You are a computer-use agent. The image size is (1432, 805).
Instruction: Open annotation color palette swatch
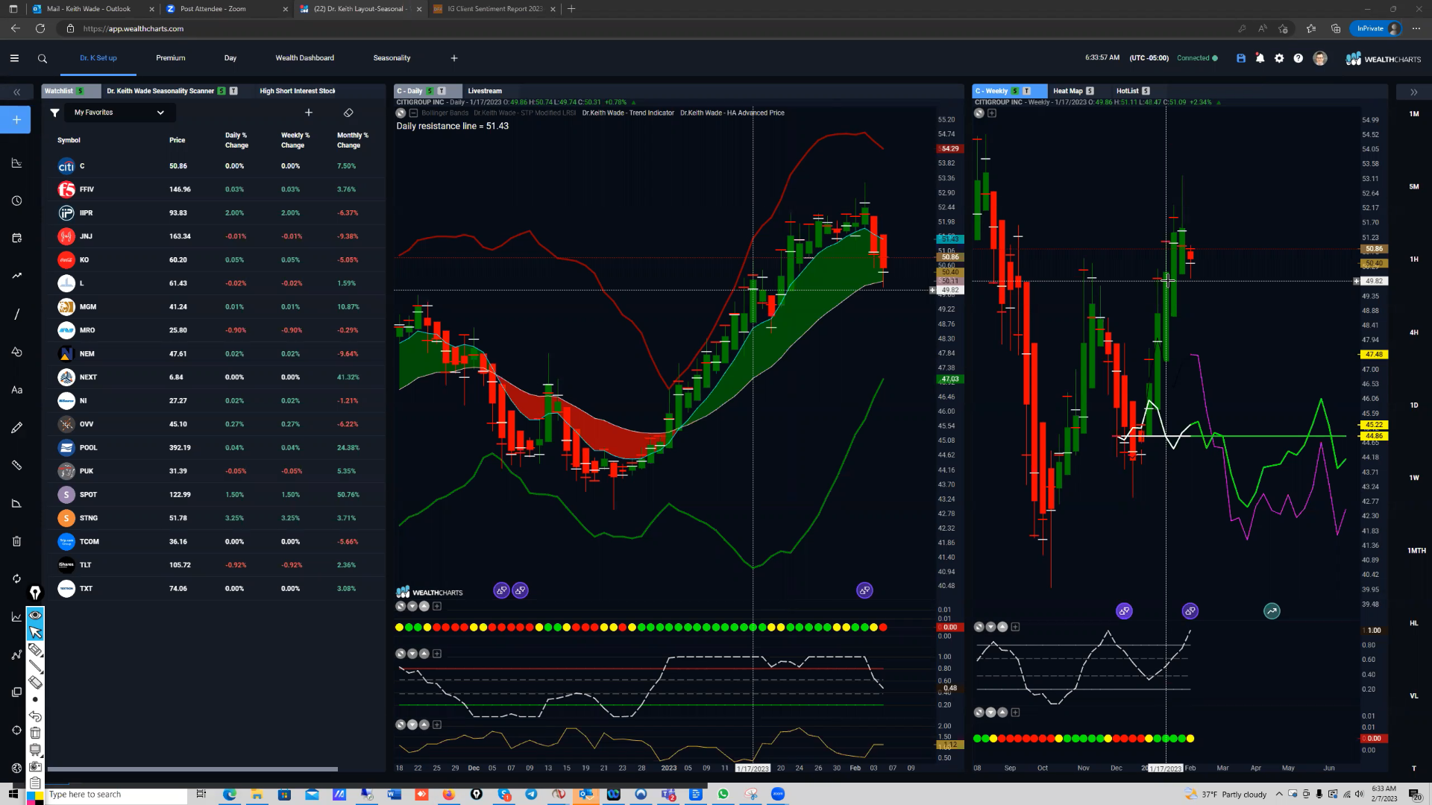coord(35,798)
